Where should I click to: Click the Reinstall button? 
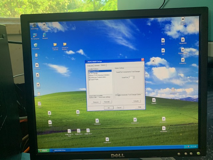[x=107, y=102]
